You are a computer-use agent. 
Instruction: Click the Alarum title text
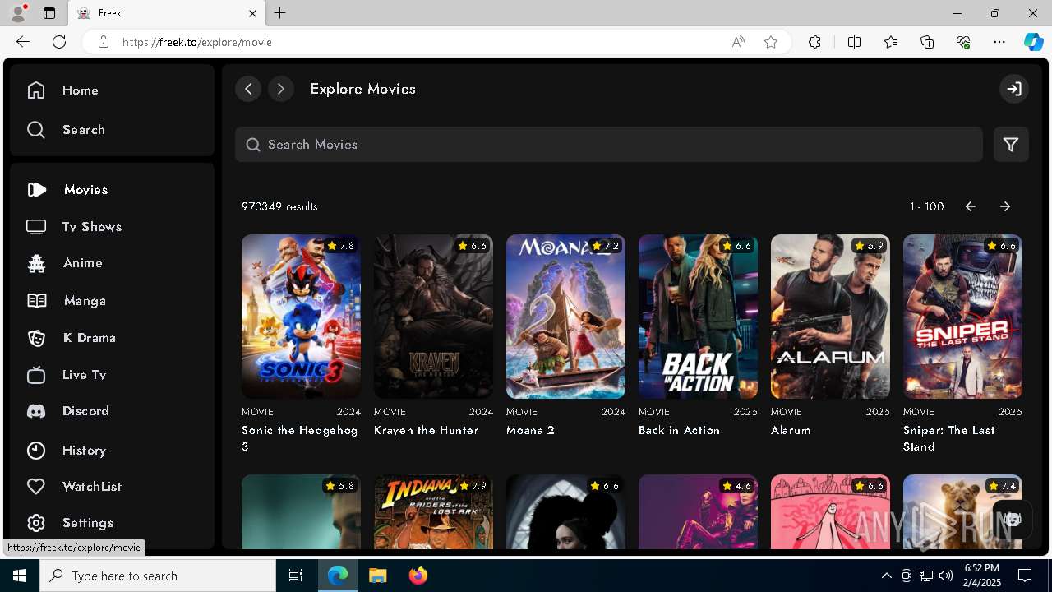(x=791, y=430)
